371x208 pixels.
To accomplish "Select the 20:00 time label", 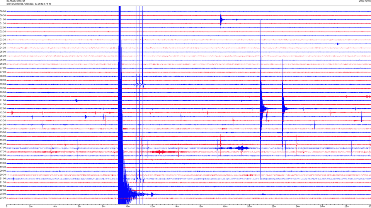I will [3, 171].
